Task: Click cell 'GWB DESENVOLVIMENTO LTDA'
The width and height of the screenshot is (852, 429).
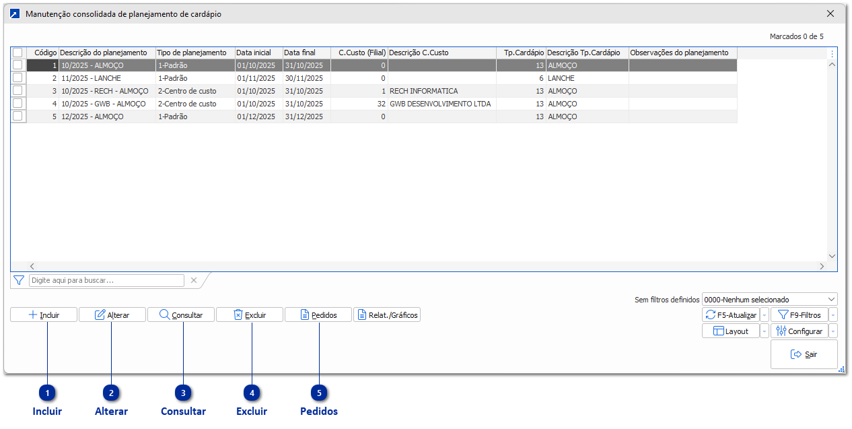Action: tap(441, 104)
